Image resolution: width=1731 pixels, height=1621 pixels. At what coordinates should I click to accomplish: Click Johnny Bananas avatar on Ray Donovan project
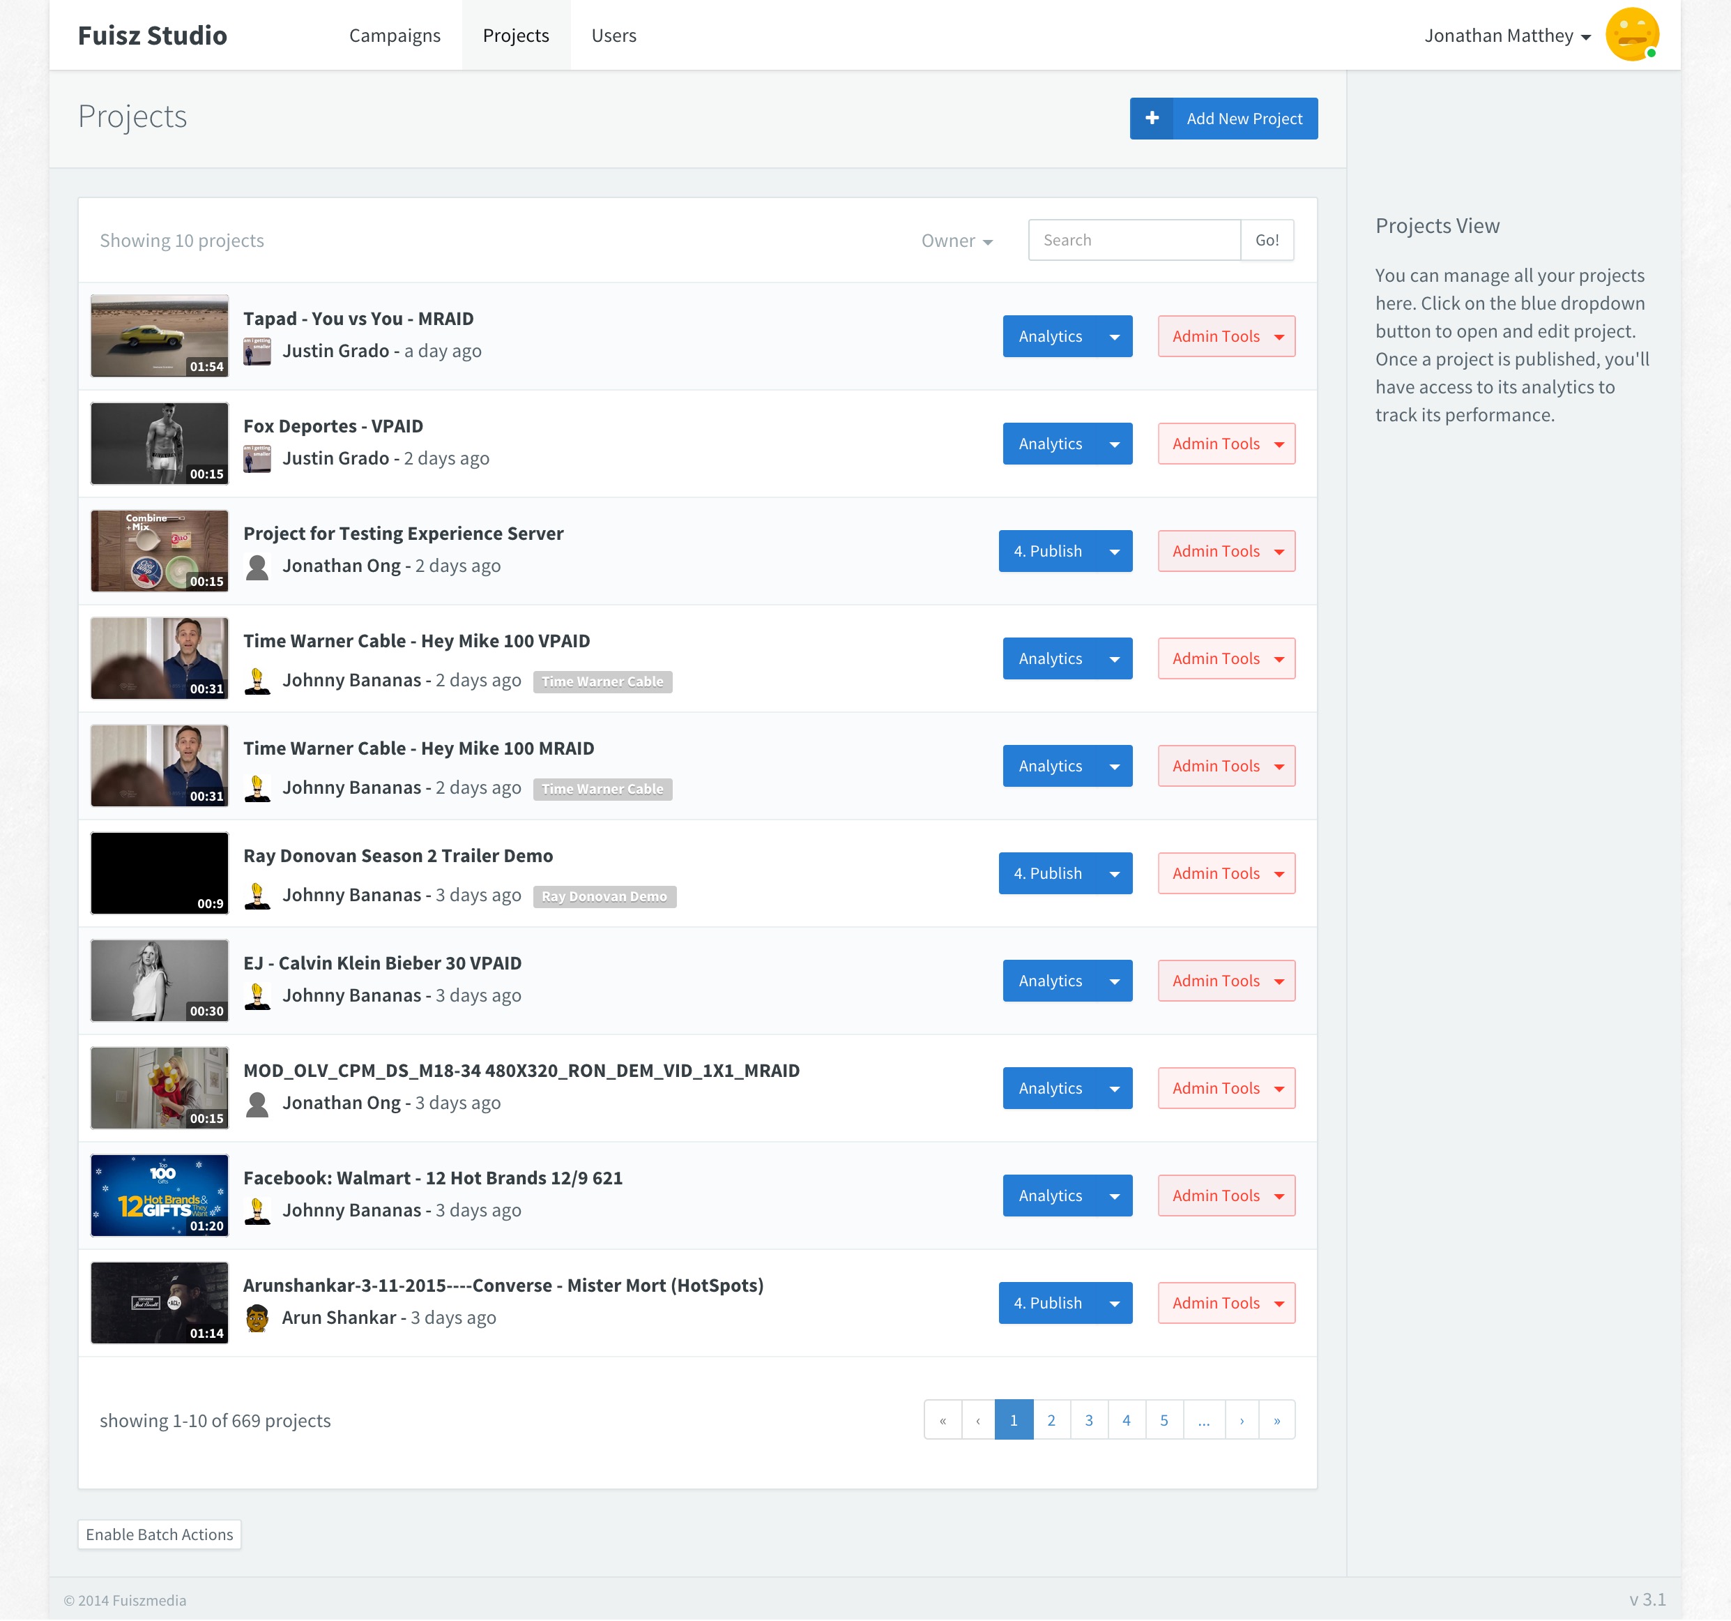pyautogui.click(x=257, y=896)
